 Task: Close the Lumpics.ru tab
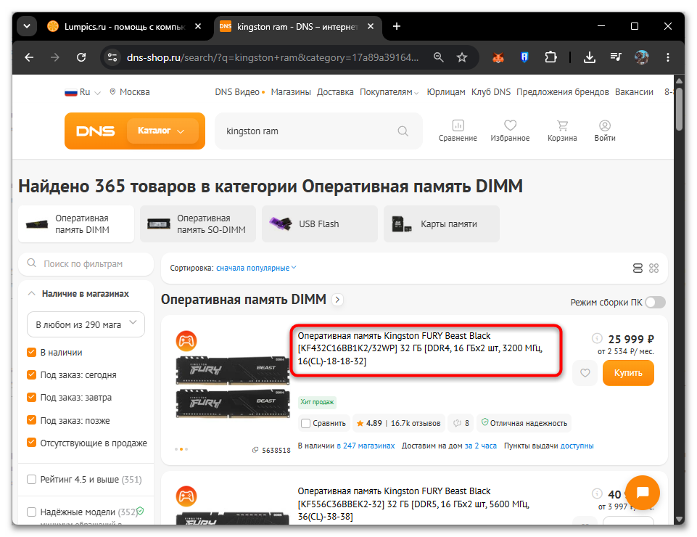click(198, 27)
